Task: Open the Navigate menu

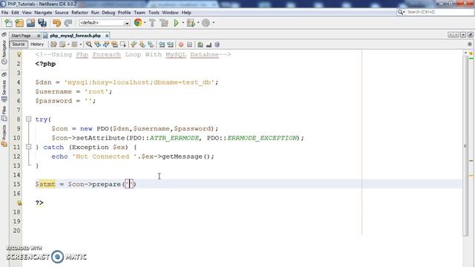Action: [x=43, y=13]
